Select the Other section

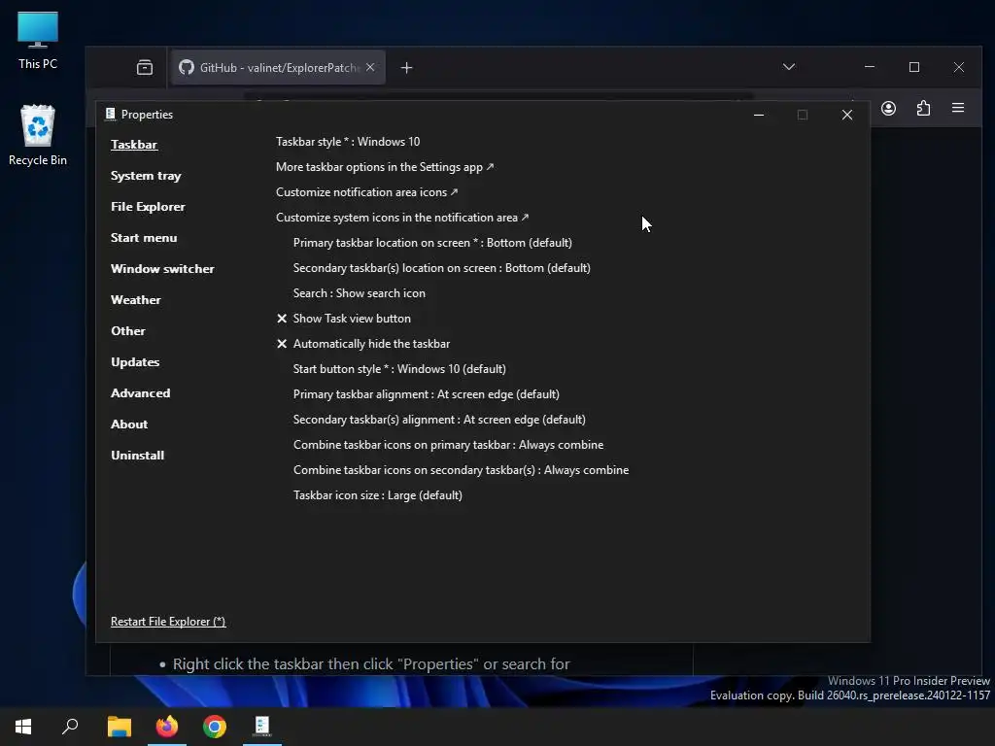[128, 331]
